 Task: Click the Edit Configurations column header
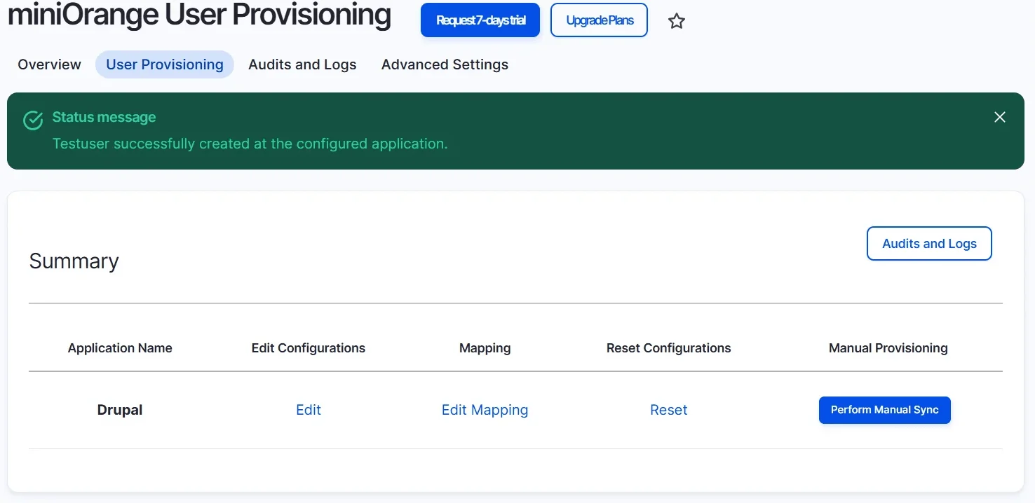coord(309,348)
